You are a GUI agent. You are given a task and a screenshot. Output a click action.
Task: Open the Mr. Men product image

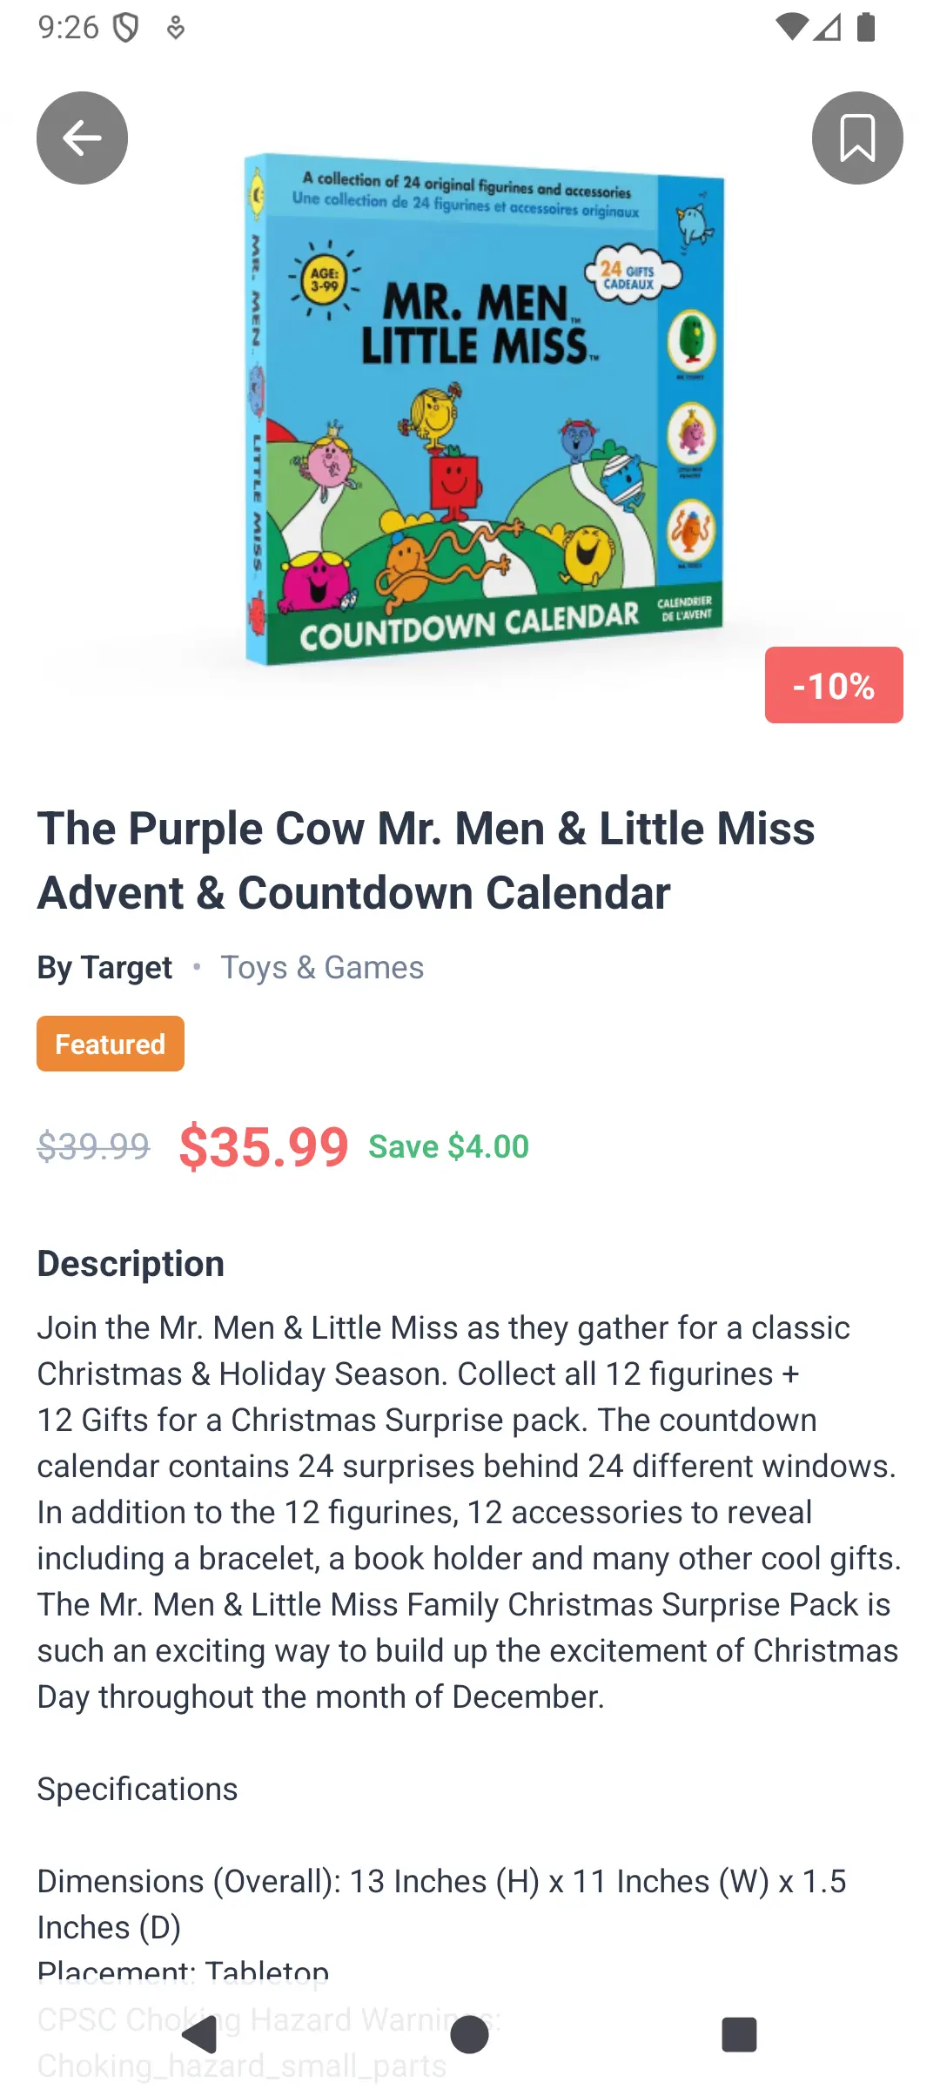484,409
